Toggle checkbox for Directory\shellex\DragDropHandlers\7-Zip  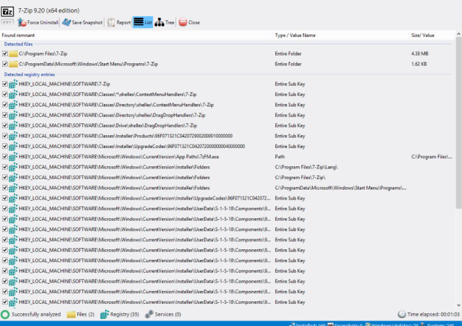(5, 115)
